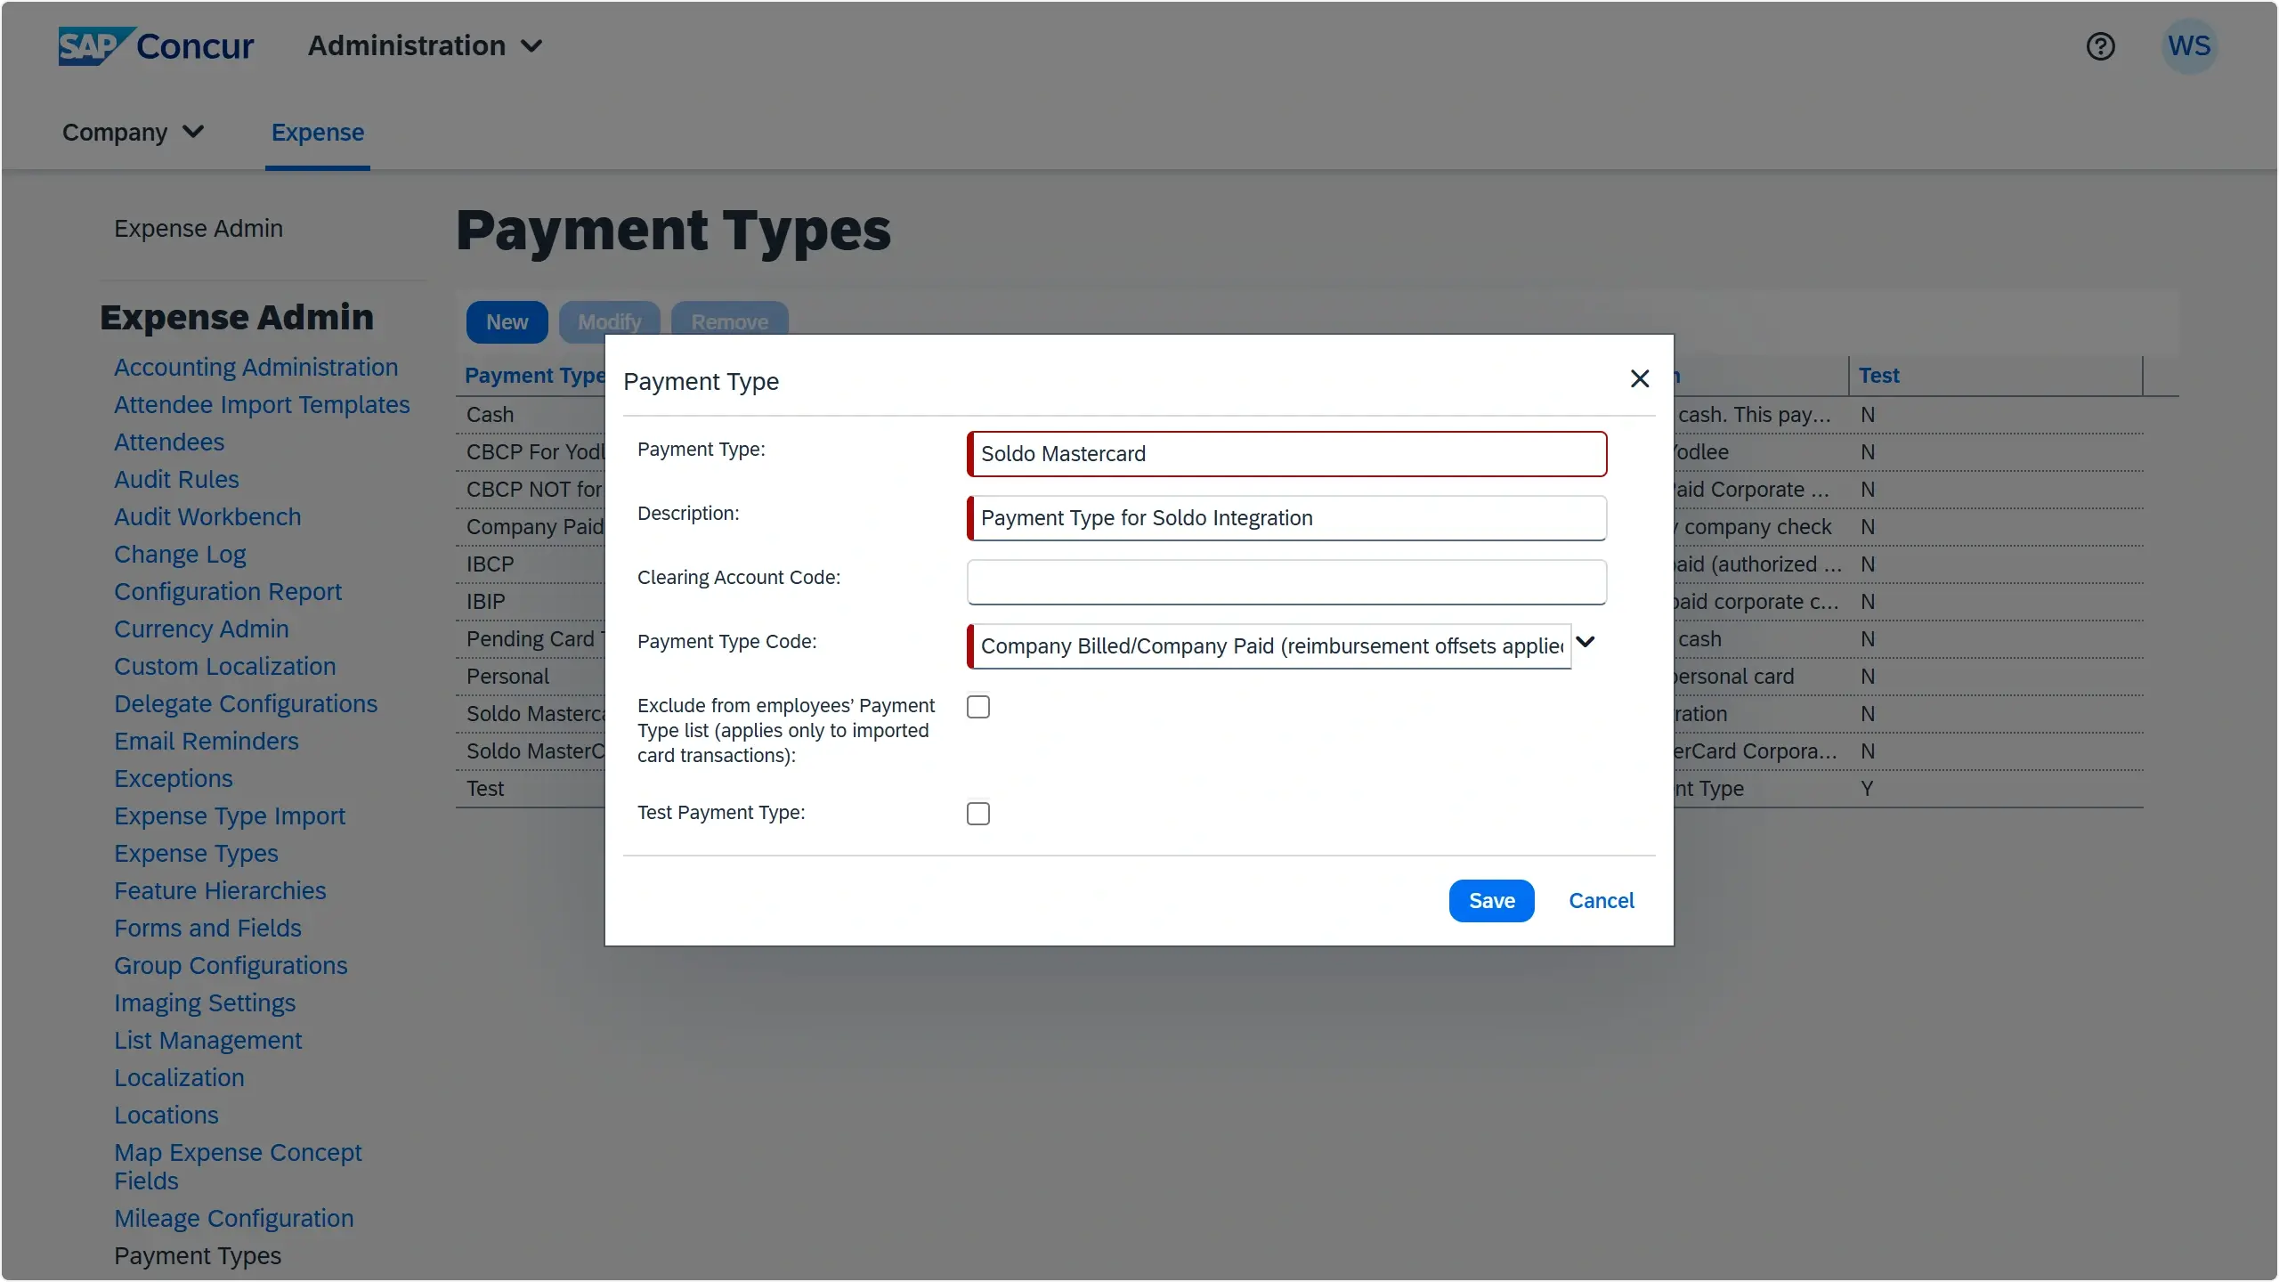Enable the Test Payment Type checkbox
The image size is (2279, 1282).
pyautogui.click(x=978, y=814)
